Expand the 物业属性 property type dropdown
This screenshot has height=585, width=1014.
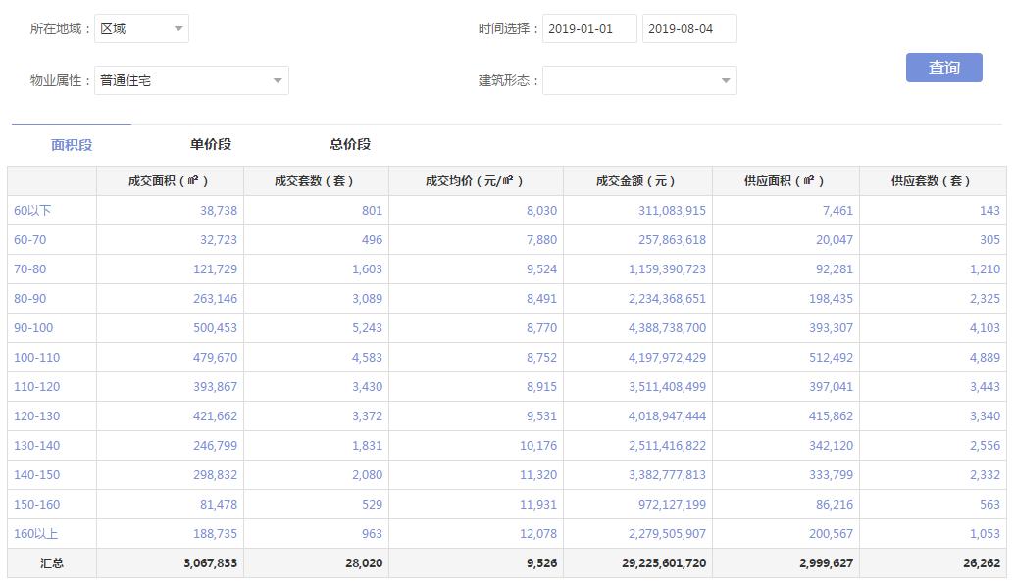coord(191,80)
